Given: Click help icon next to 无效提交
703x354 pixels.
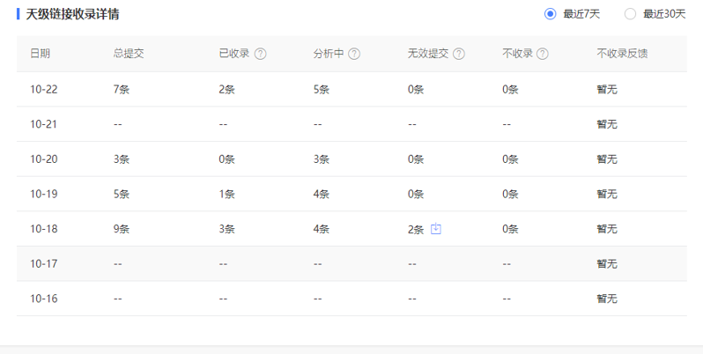Looking at the screenshot, I should 458,54.
